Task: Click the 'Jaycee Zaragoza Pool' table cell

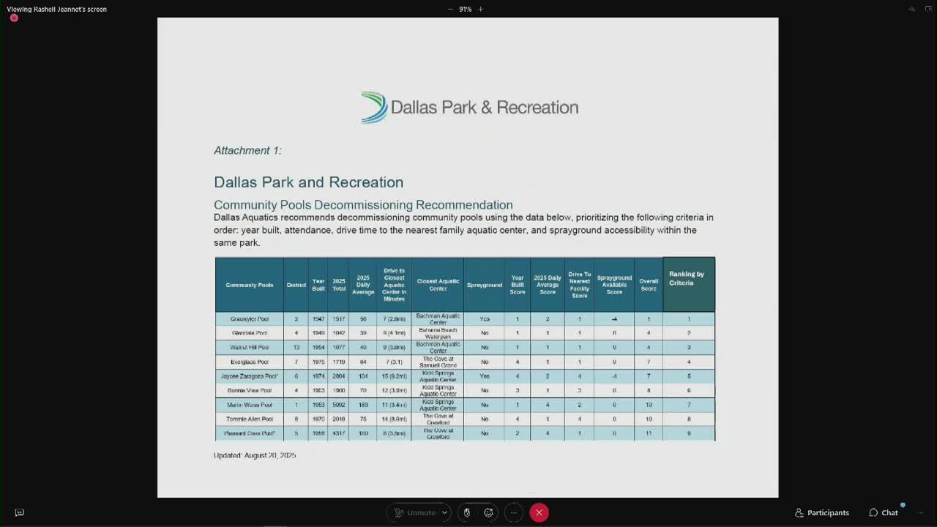Action: 250,376
